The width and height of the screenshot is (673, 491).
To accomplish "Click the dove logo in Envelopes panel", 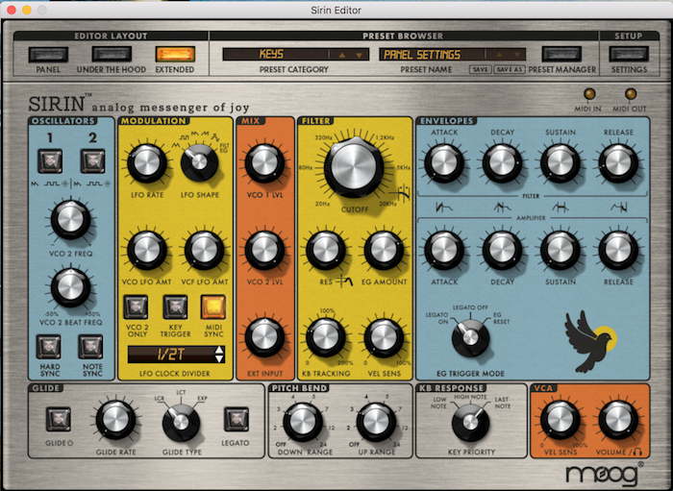I will 589,341.
